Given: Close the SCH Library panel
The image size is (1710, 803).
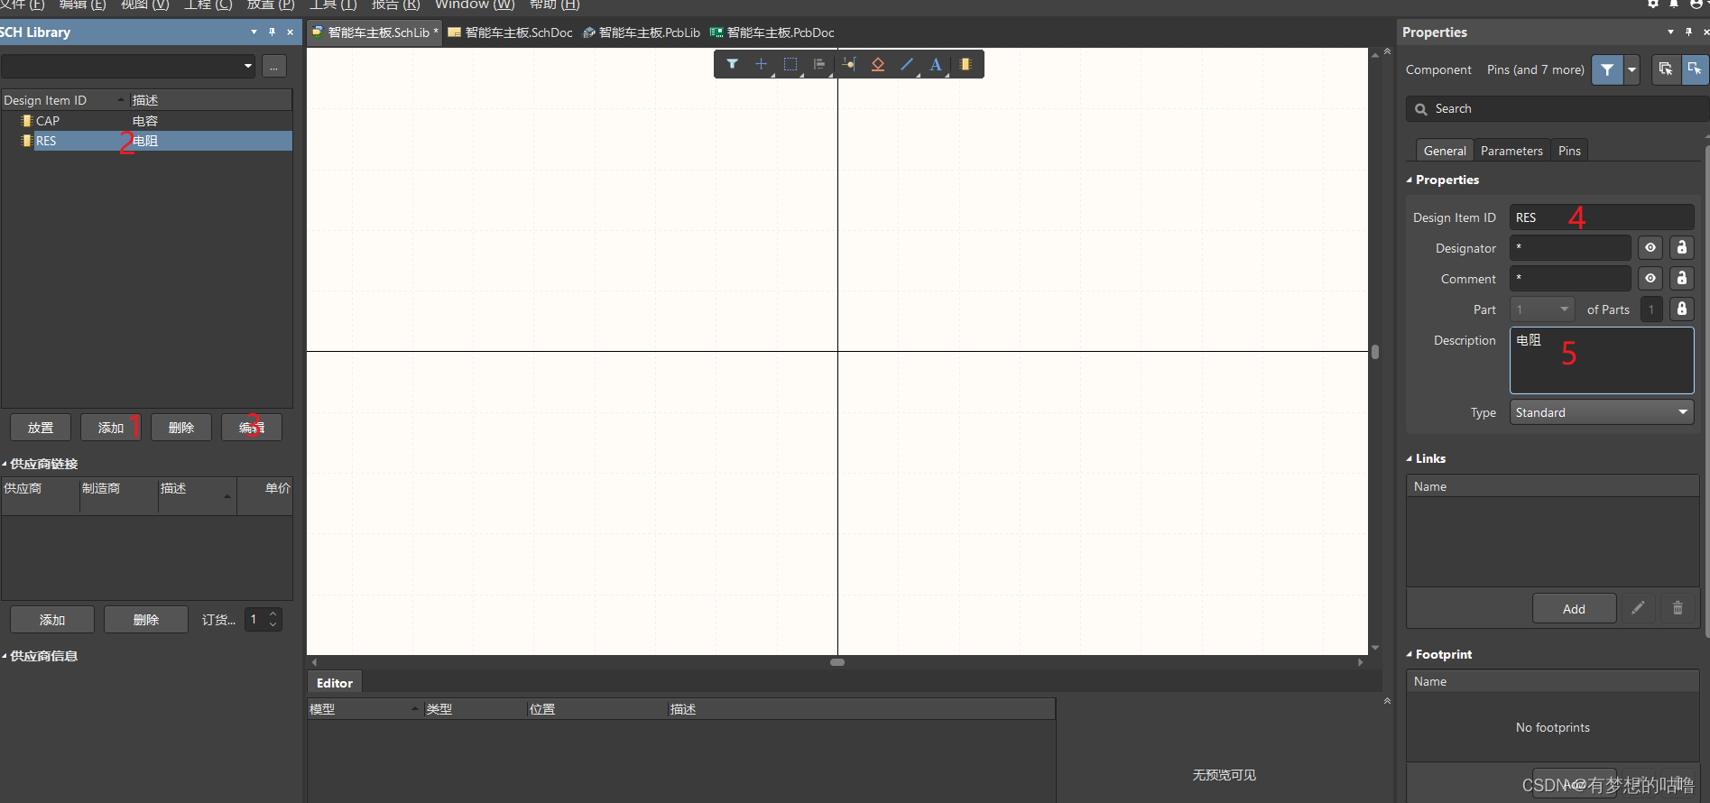Looking at the screenshot, I should point(290,32).
